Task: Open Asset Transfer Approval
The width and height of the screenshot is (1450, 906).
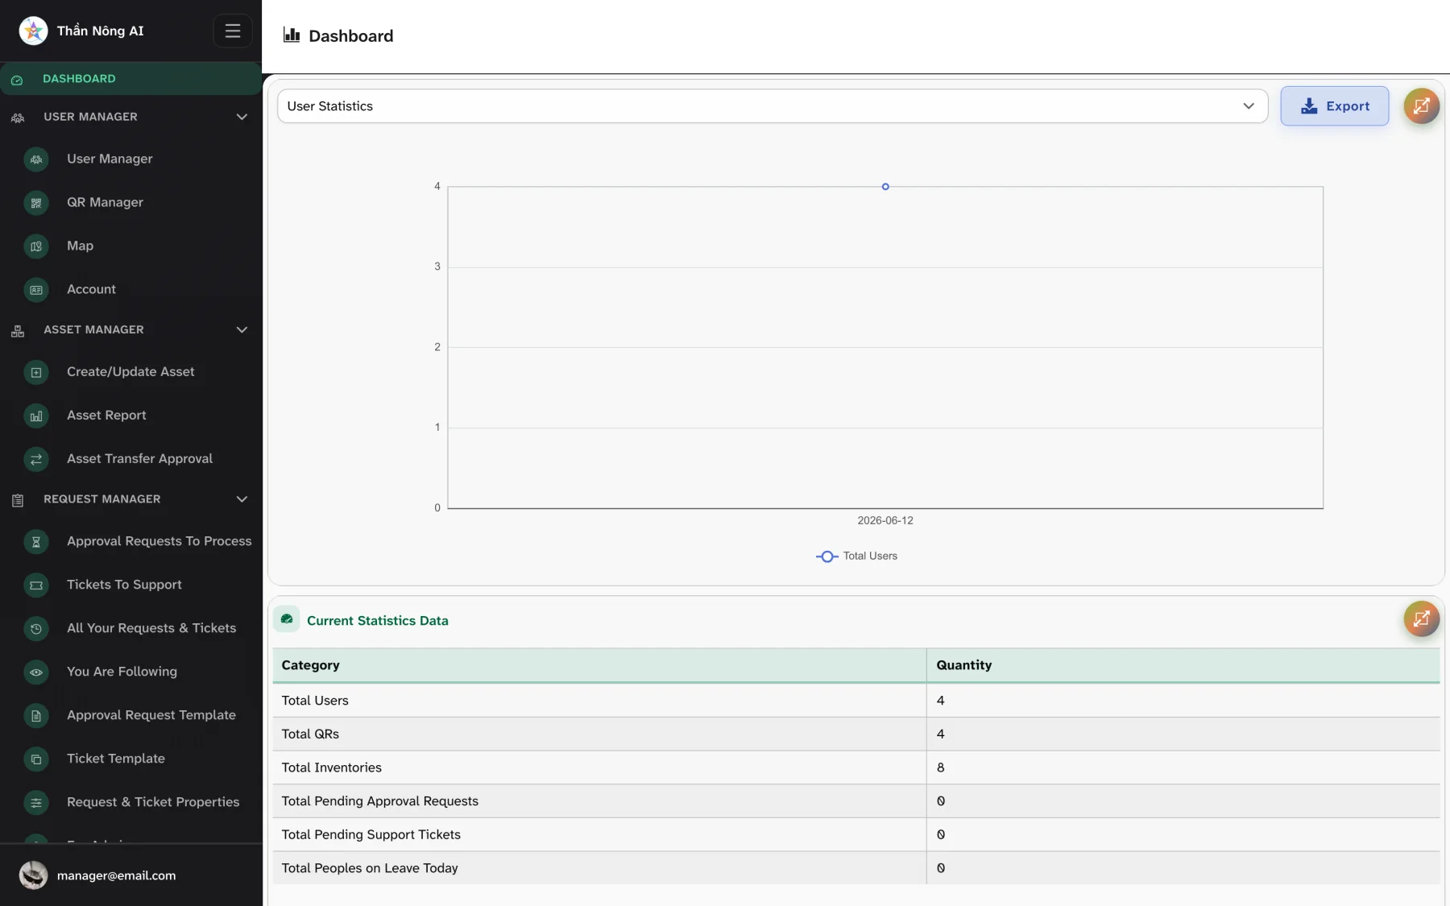Action: [139, 459]
